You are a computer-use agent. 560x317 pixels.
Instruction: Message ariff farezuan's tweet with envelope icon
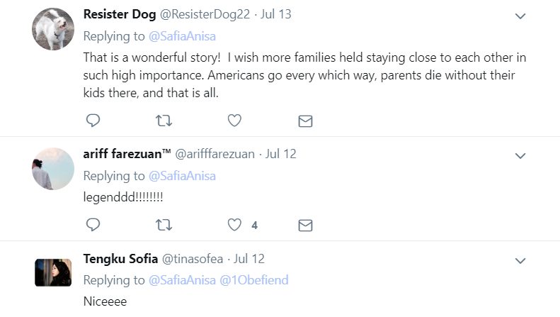click(305, 226)
